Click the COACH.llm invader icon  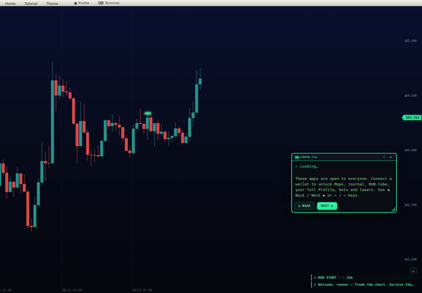[x=297, y=157]
